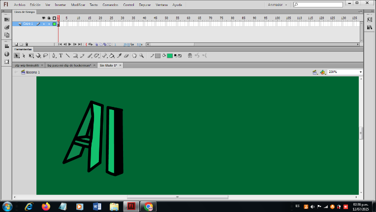Image resolution: width=376 pixels, height=212 pixels.
Task: Open the Modificar menu
Action: coord(78,5)
